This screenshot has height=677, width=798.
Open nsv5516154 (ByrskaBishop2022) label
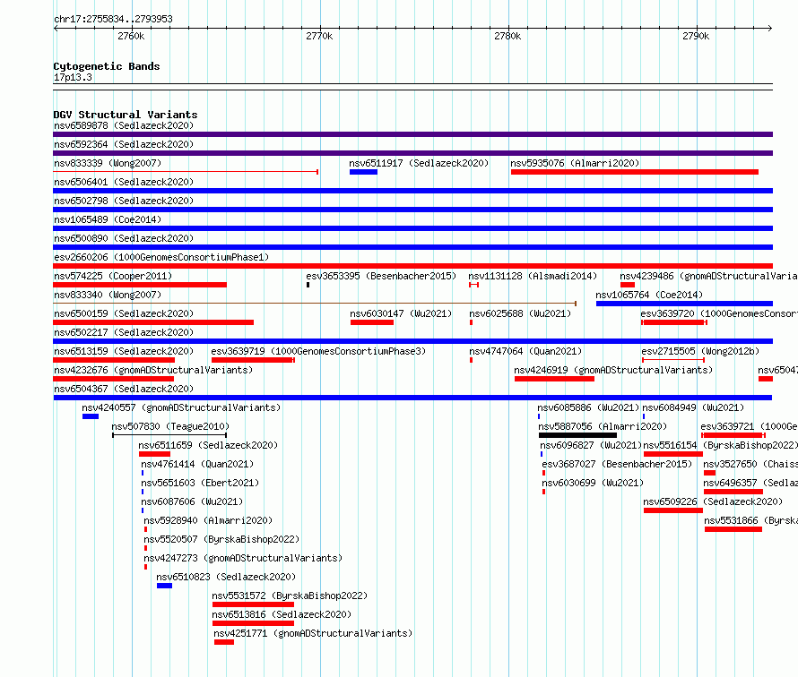[x=720, y=445]
